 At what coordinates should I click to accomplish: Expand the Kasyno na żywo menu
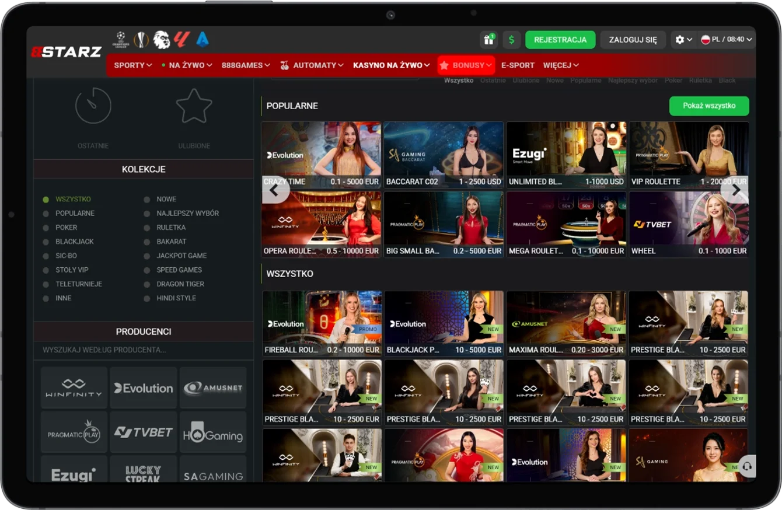pyautogui.click(x=391, y=65)
